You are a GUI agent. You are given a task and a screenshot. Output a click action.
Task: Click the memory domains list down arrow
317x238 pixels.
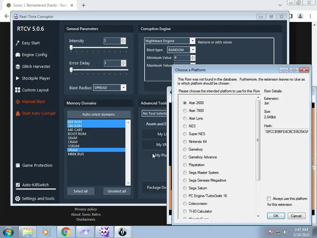pos(128,183)
